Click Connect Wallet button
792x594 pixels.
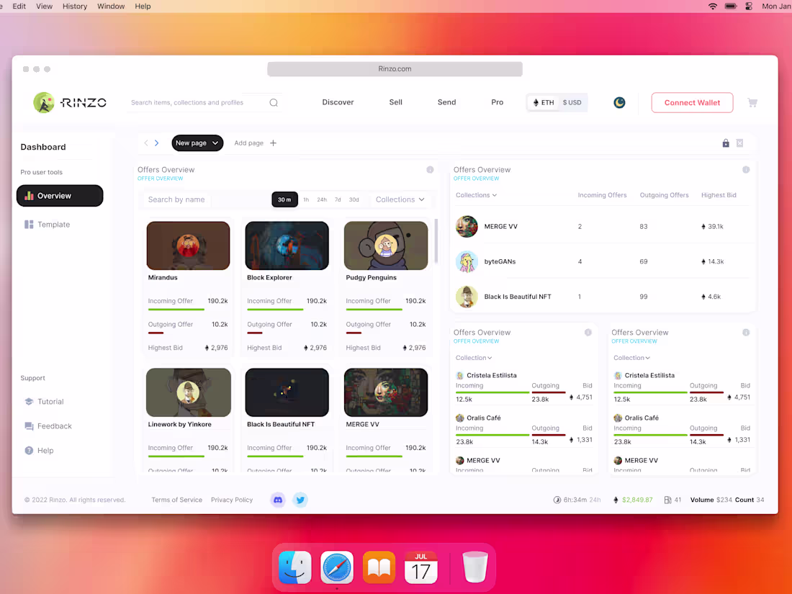692,102
